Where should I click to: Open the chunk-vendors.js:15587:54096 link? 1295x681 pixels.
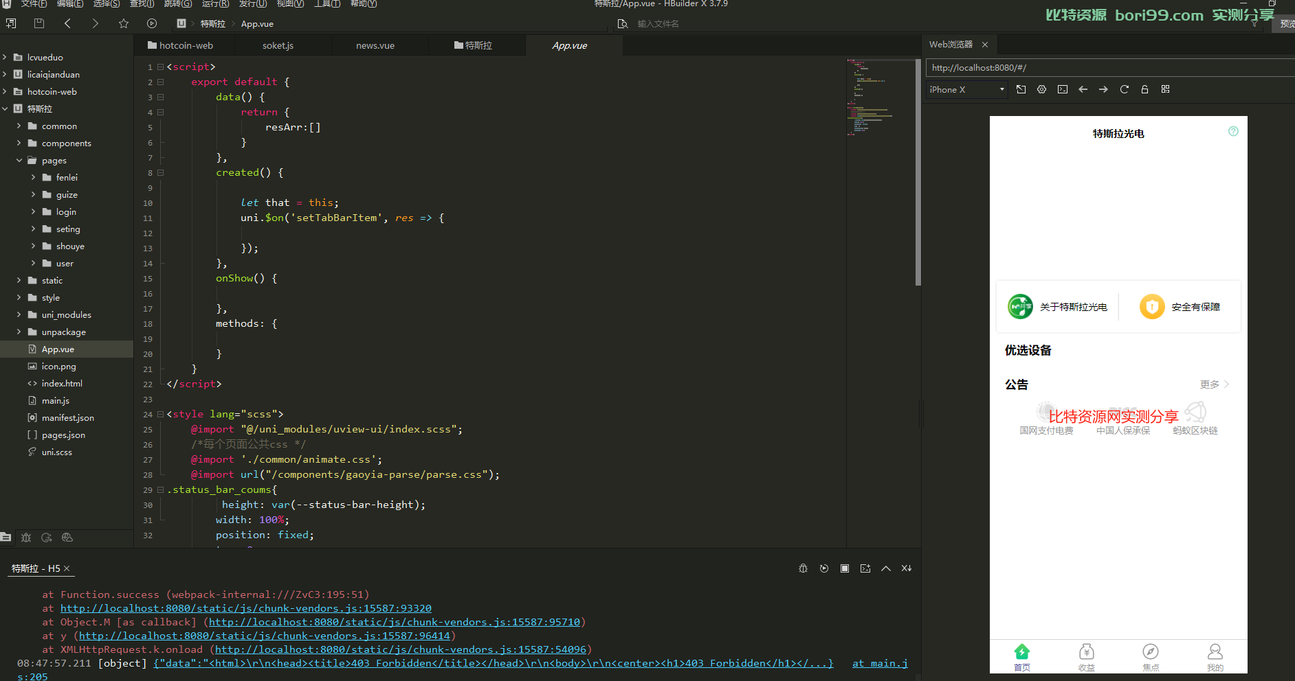401,649
